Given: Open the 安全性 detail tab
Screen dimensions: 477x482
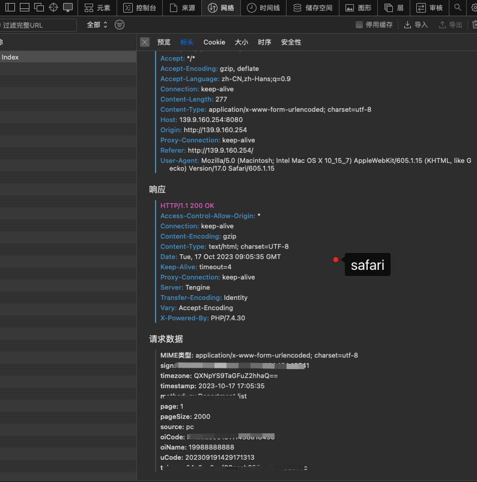Looking at the screenshot, I should pyautogui.click(x=291, y=42).
